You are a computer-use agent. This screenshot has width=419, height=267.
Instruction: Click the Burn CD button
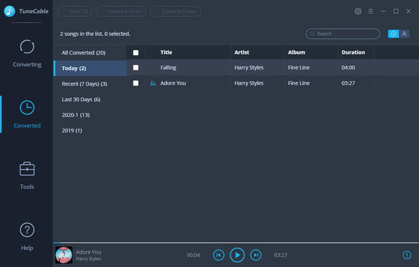click(x=75, y=11)
